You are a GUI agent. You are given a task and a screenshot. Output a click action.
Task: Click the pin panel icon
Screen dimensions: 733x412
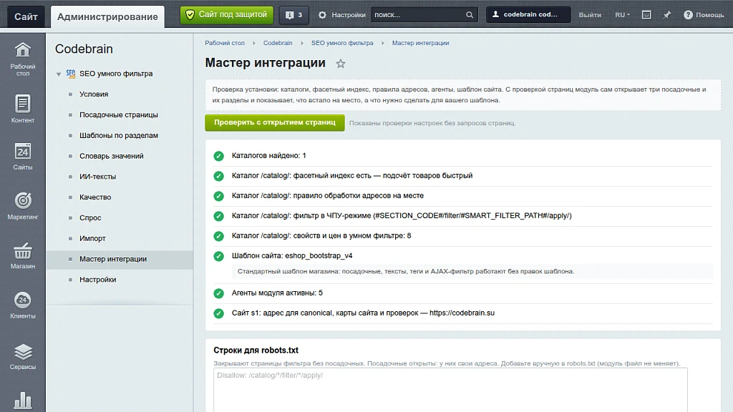667,15
